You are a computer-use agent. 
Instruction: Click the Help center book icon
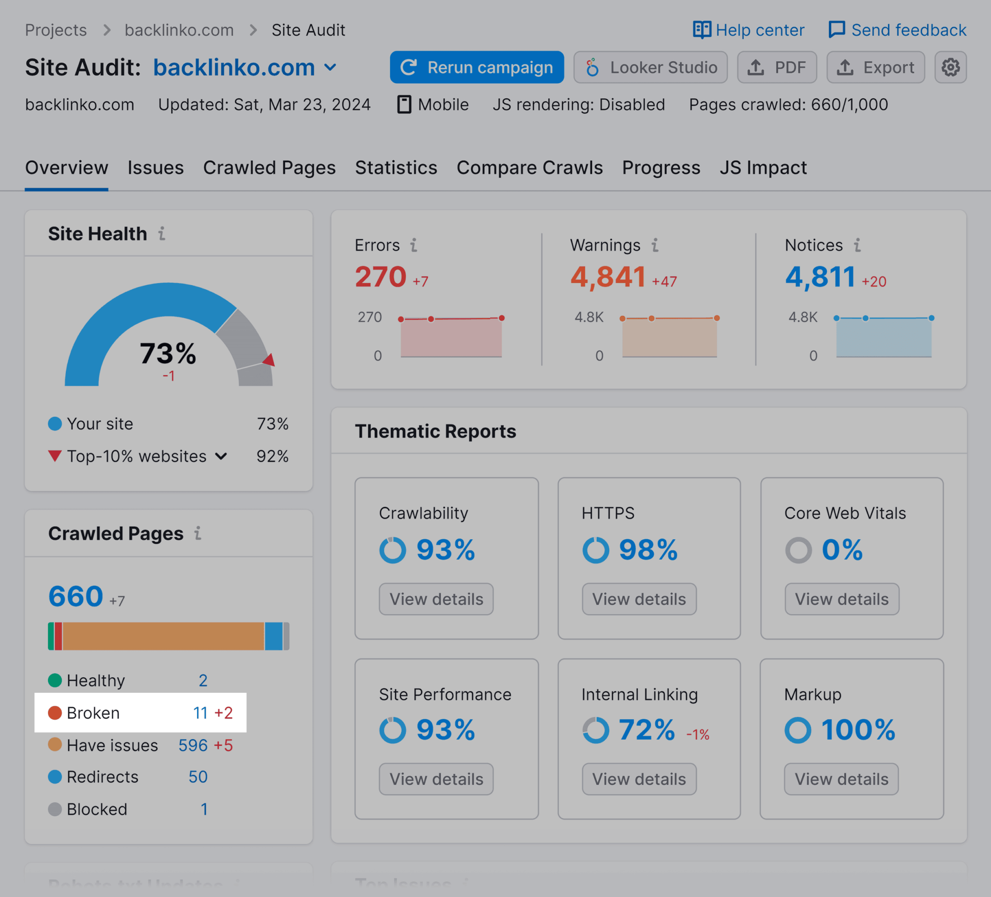(702, 30)
